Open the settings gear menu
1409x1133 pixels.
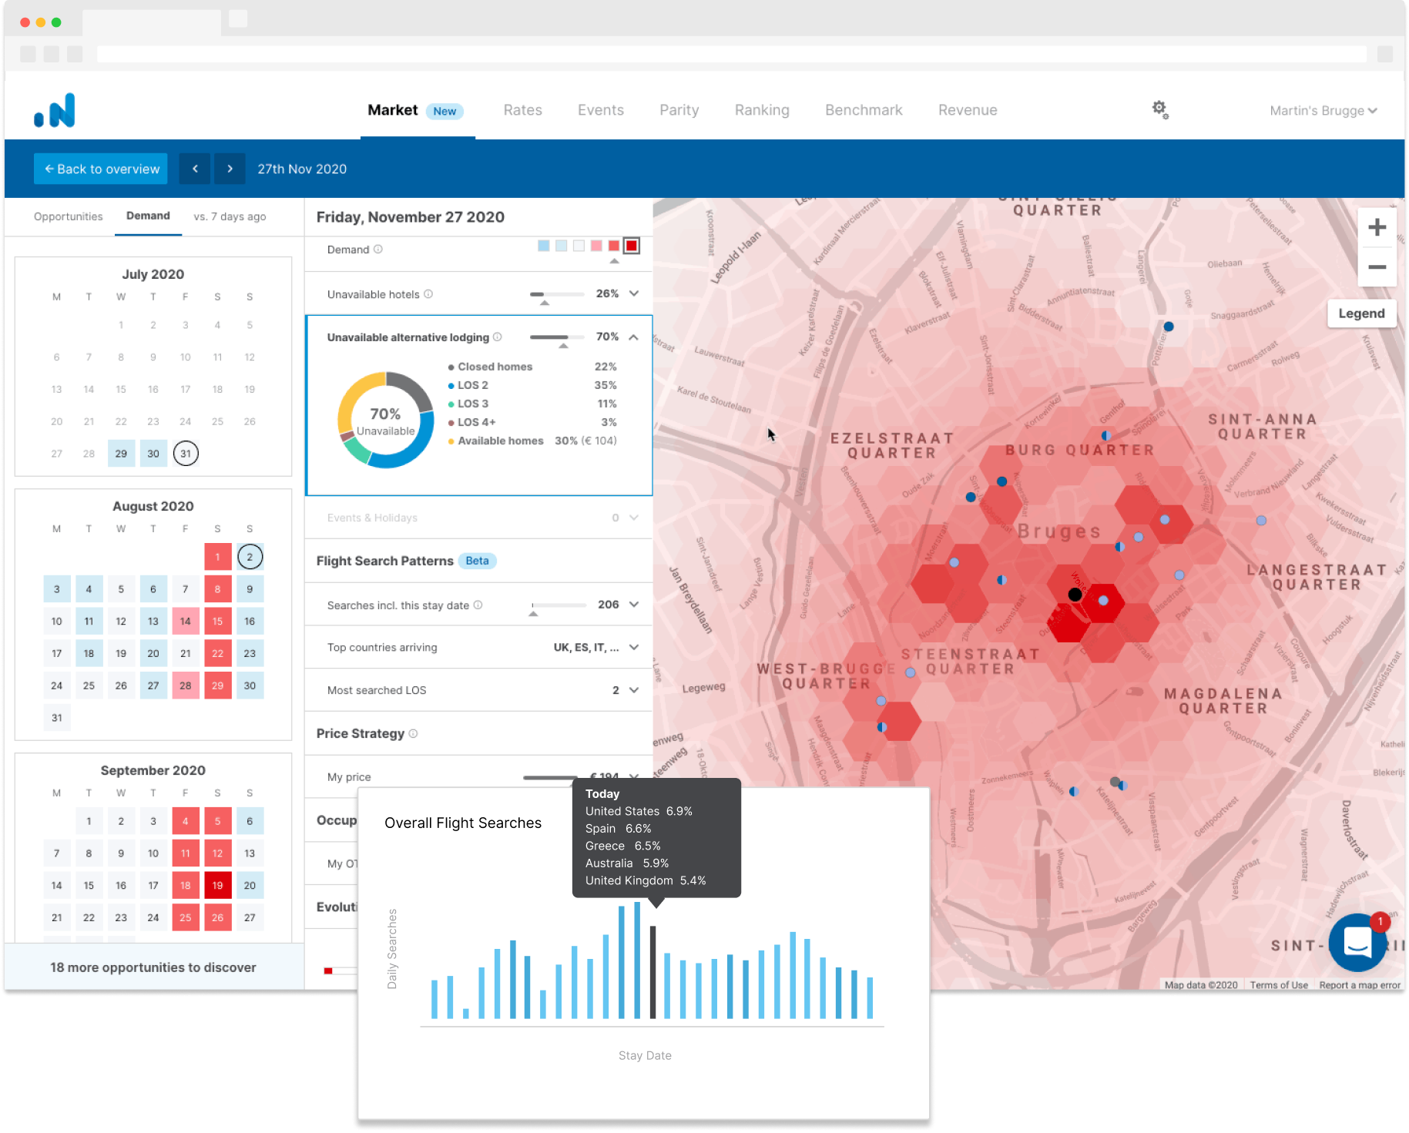coord(1160,109)
